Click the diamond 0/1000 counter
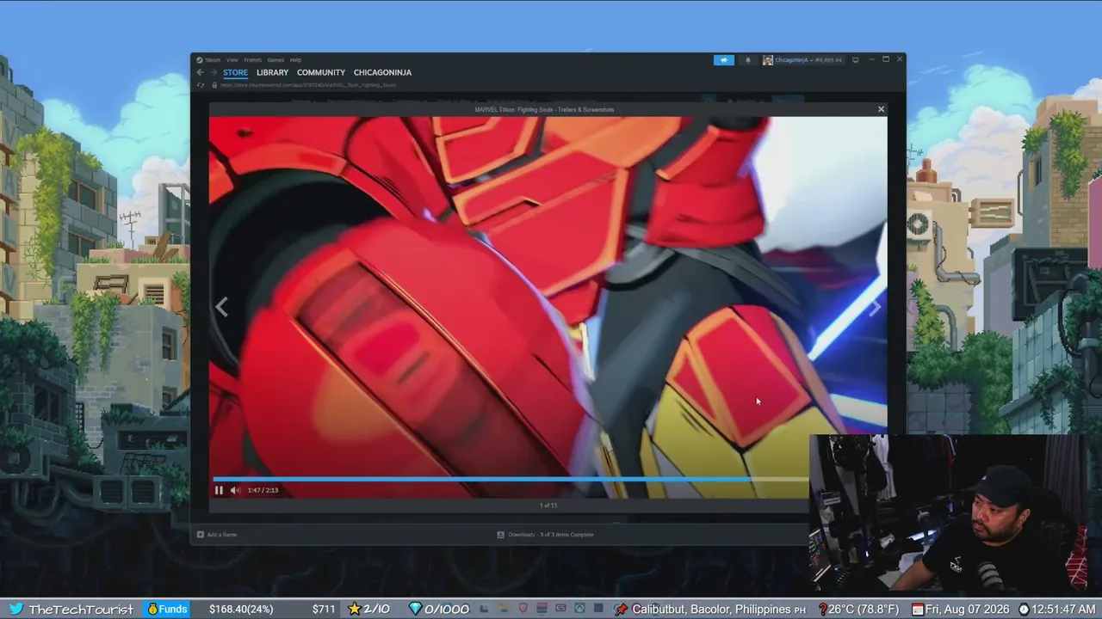Viewport: 1102px width, 619px height. (x=438, y=609)
